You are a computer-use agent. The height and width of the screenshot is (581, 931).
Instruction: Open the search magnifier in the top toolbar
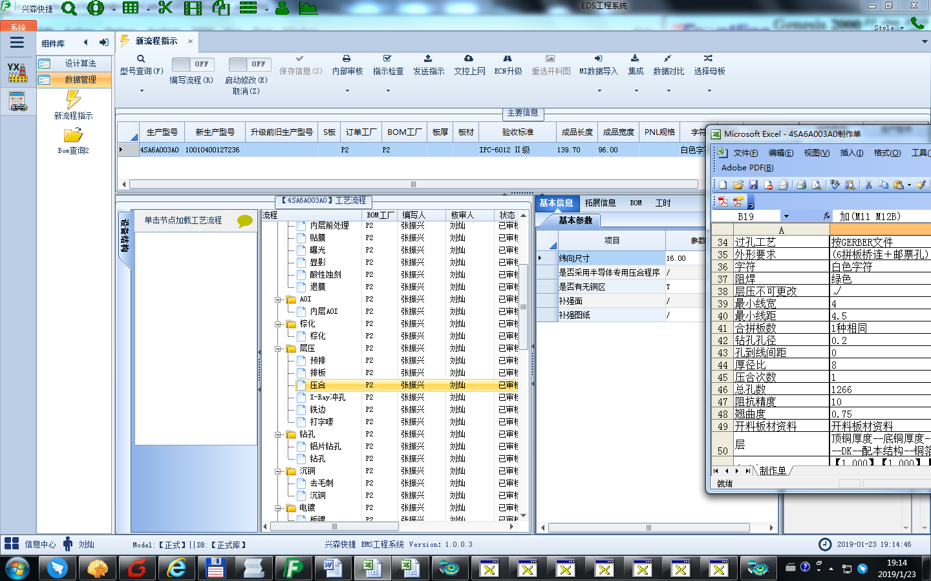pos(69,8)
